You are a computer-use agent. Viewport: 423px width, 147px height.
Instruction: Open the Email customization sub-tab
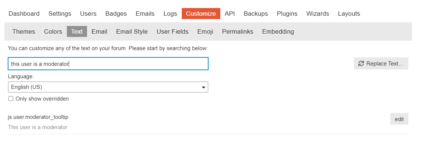pos(99,31)
